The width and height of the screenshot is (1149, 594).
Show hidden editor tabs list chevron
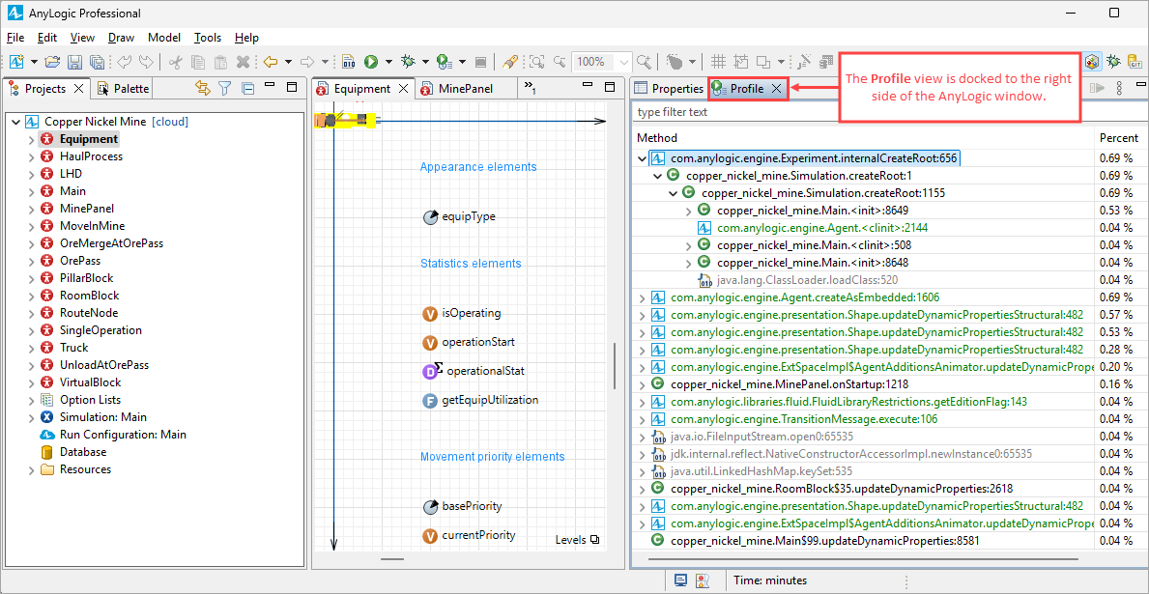pos(530,89)
